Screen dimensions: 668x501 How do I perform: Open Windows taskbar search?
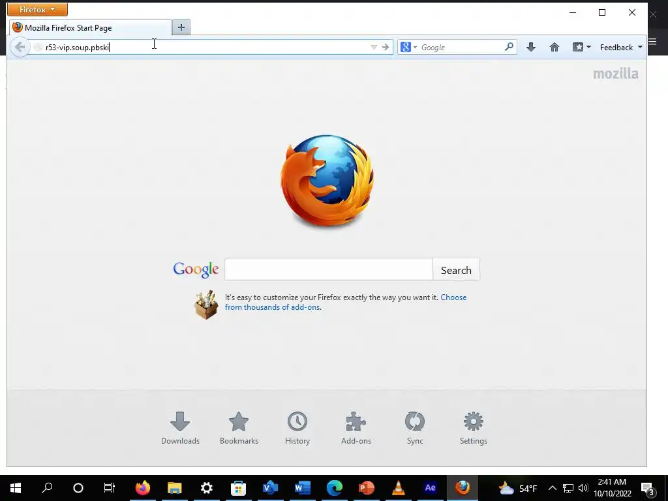point(47,488)
